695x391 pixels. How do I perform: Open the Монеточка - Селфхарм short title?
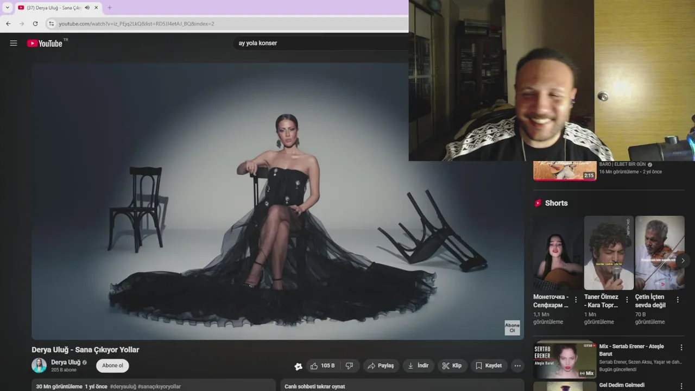click(x=551, y=301)
